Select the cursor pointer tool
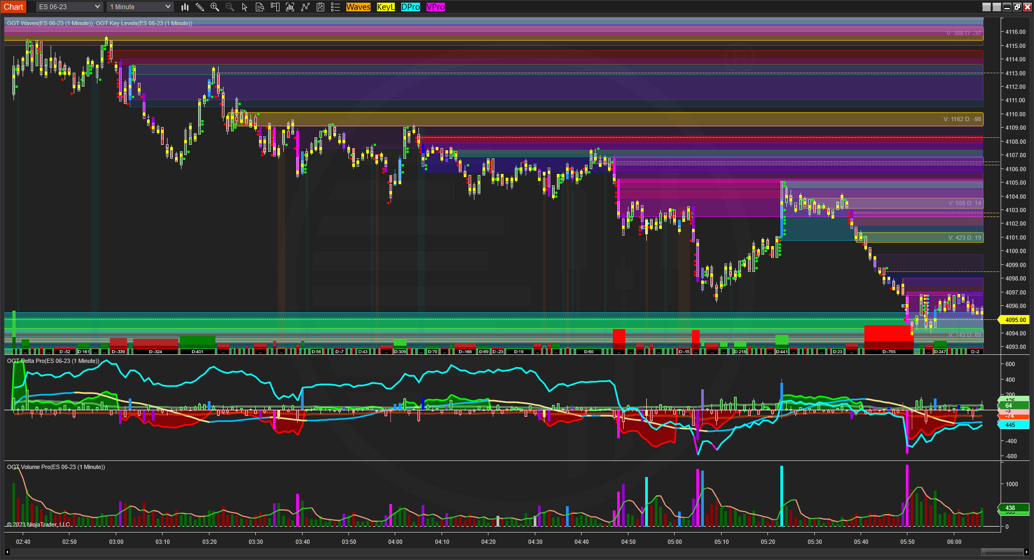The height and width of the screenshot is (560, 1034). click(244, 7)
